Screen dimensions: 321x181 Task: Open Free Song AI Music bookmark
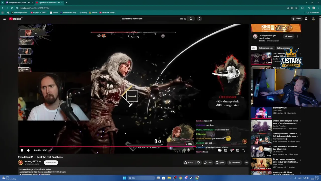[x=20, y=13]
